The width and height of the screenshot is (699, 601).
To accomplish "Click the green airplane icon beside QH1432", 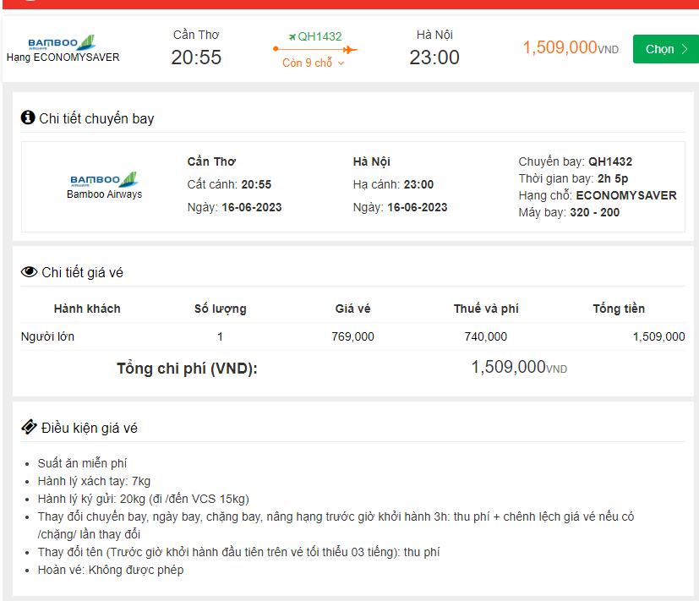I will tap(292, 36).
